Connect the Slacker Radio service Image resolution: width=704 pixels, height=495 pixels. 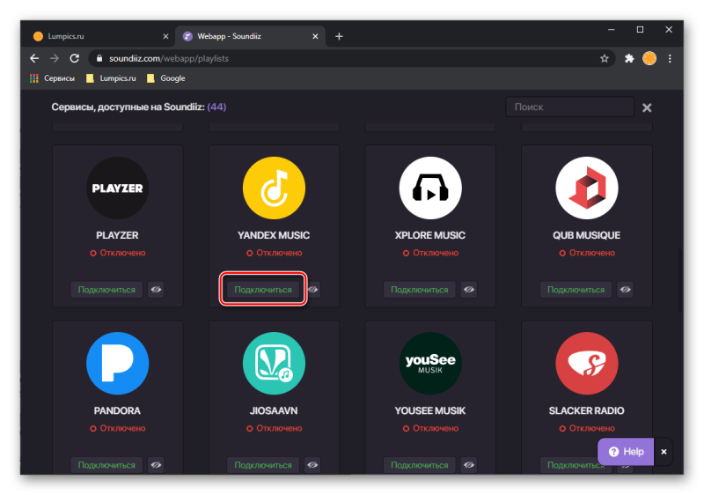576,465
